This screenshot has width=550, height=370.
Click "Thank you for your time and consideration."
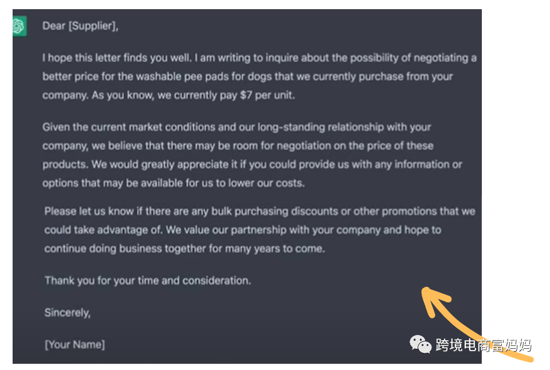[x=148, y=281]
